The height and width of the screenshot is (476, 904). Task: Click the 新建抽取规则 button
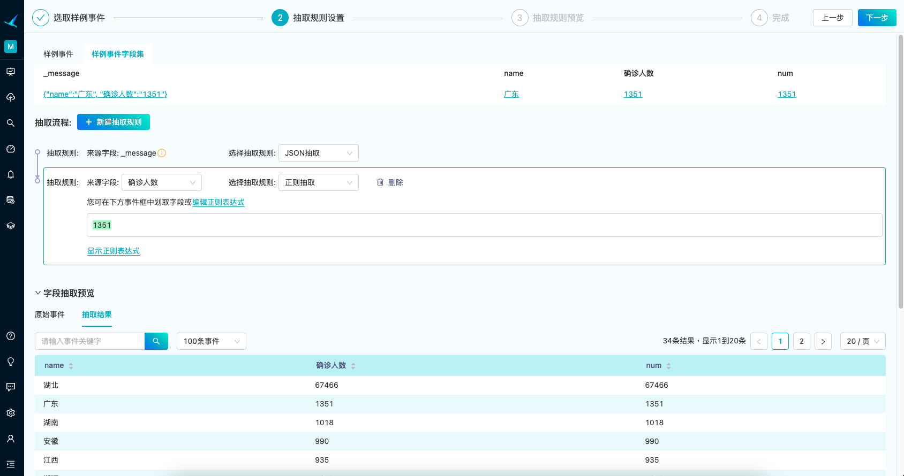[x=114, y=122]
